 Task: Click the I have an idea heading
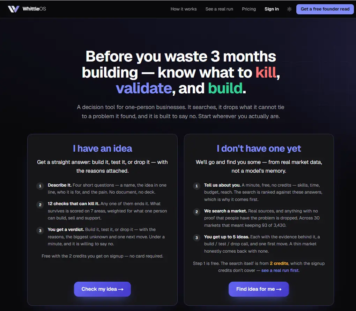click(x=102, y=149)
